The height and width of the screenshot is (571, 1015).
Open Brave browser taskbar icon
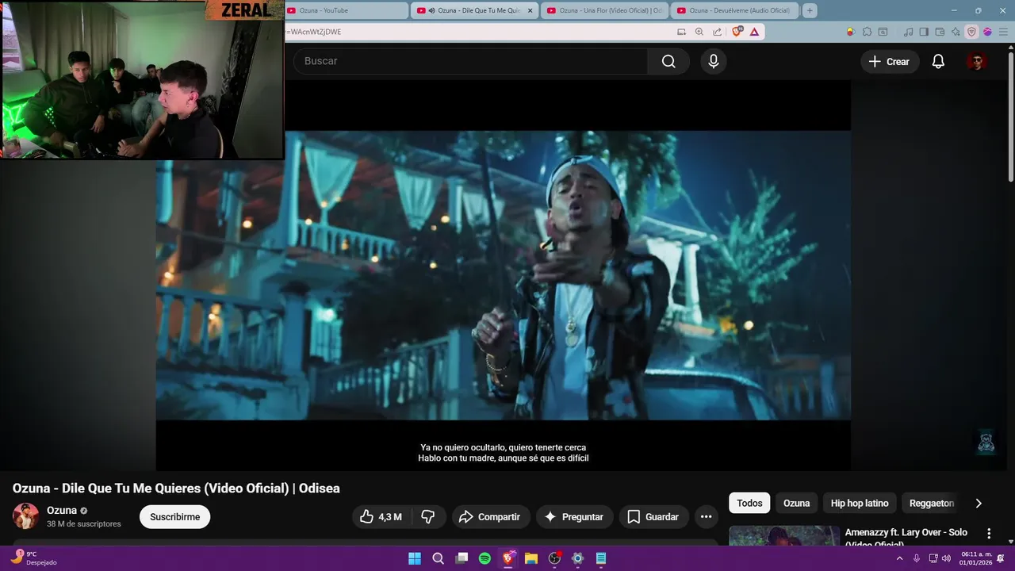pyautogui.click(x=508, y=558)
